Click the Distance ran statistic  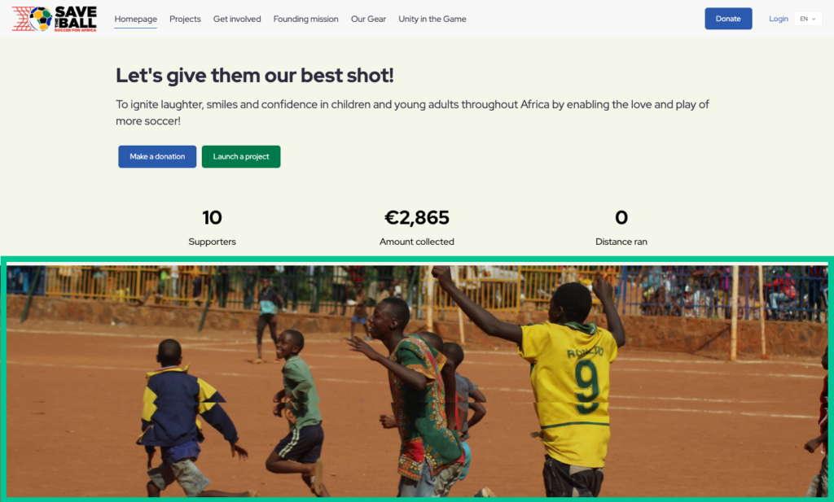click(621, 227)
